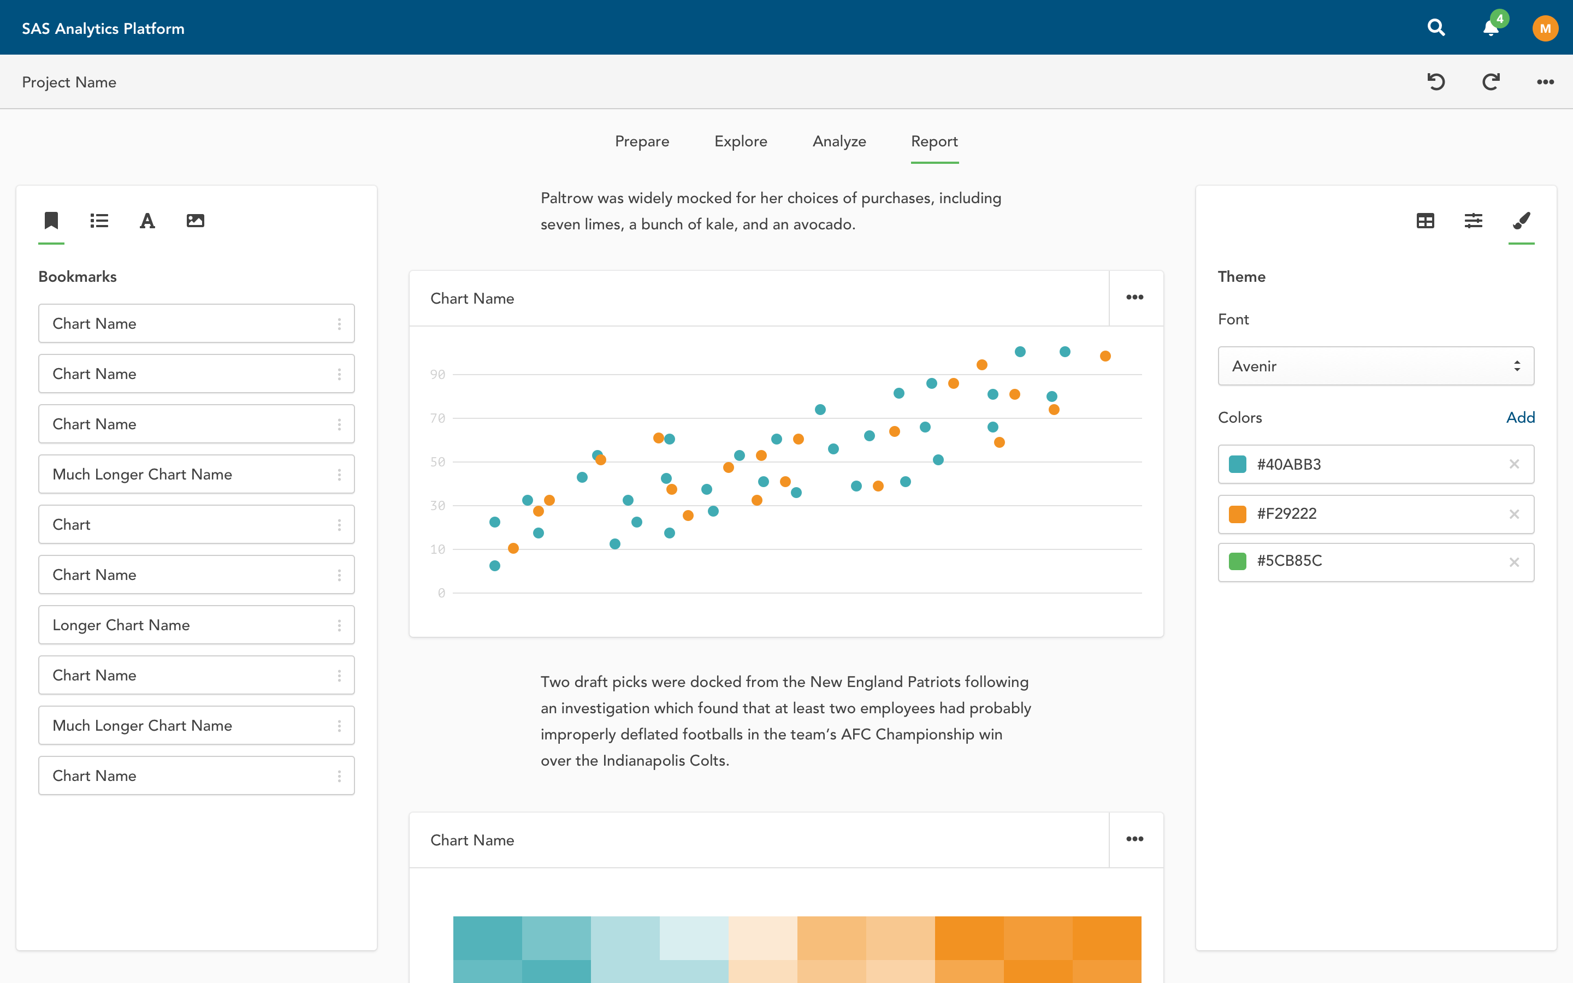The image size is (1573, 983).
Task: Open the Much Longer Chart Name bookmark
Action: pyautogui.click(x=141, y=475)
